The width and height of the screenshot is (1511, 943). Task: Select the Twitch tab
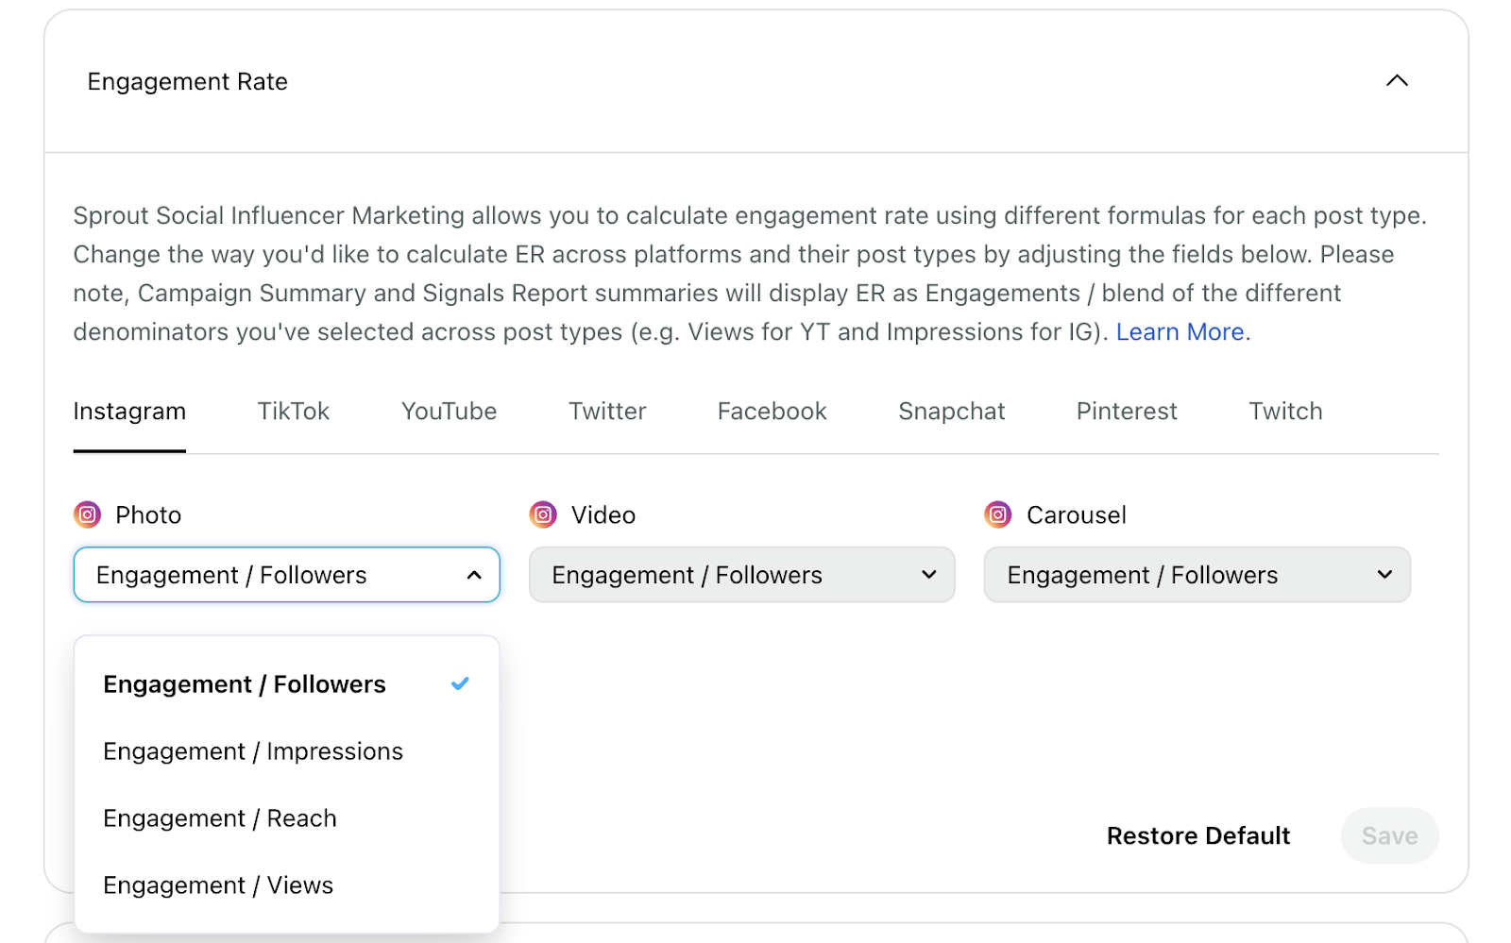1285,412
